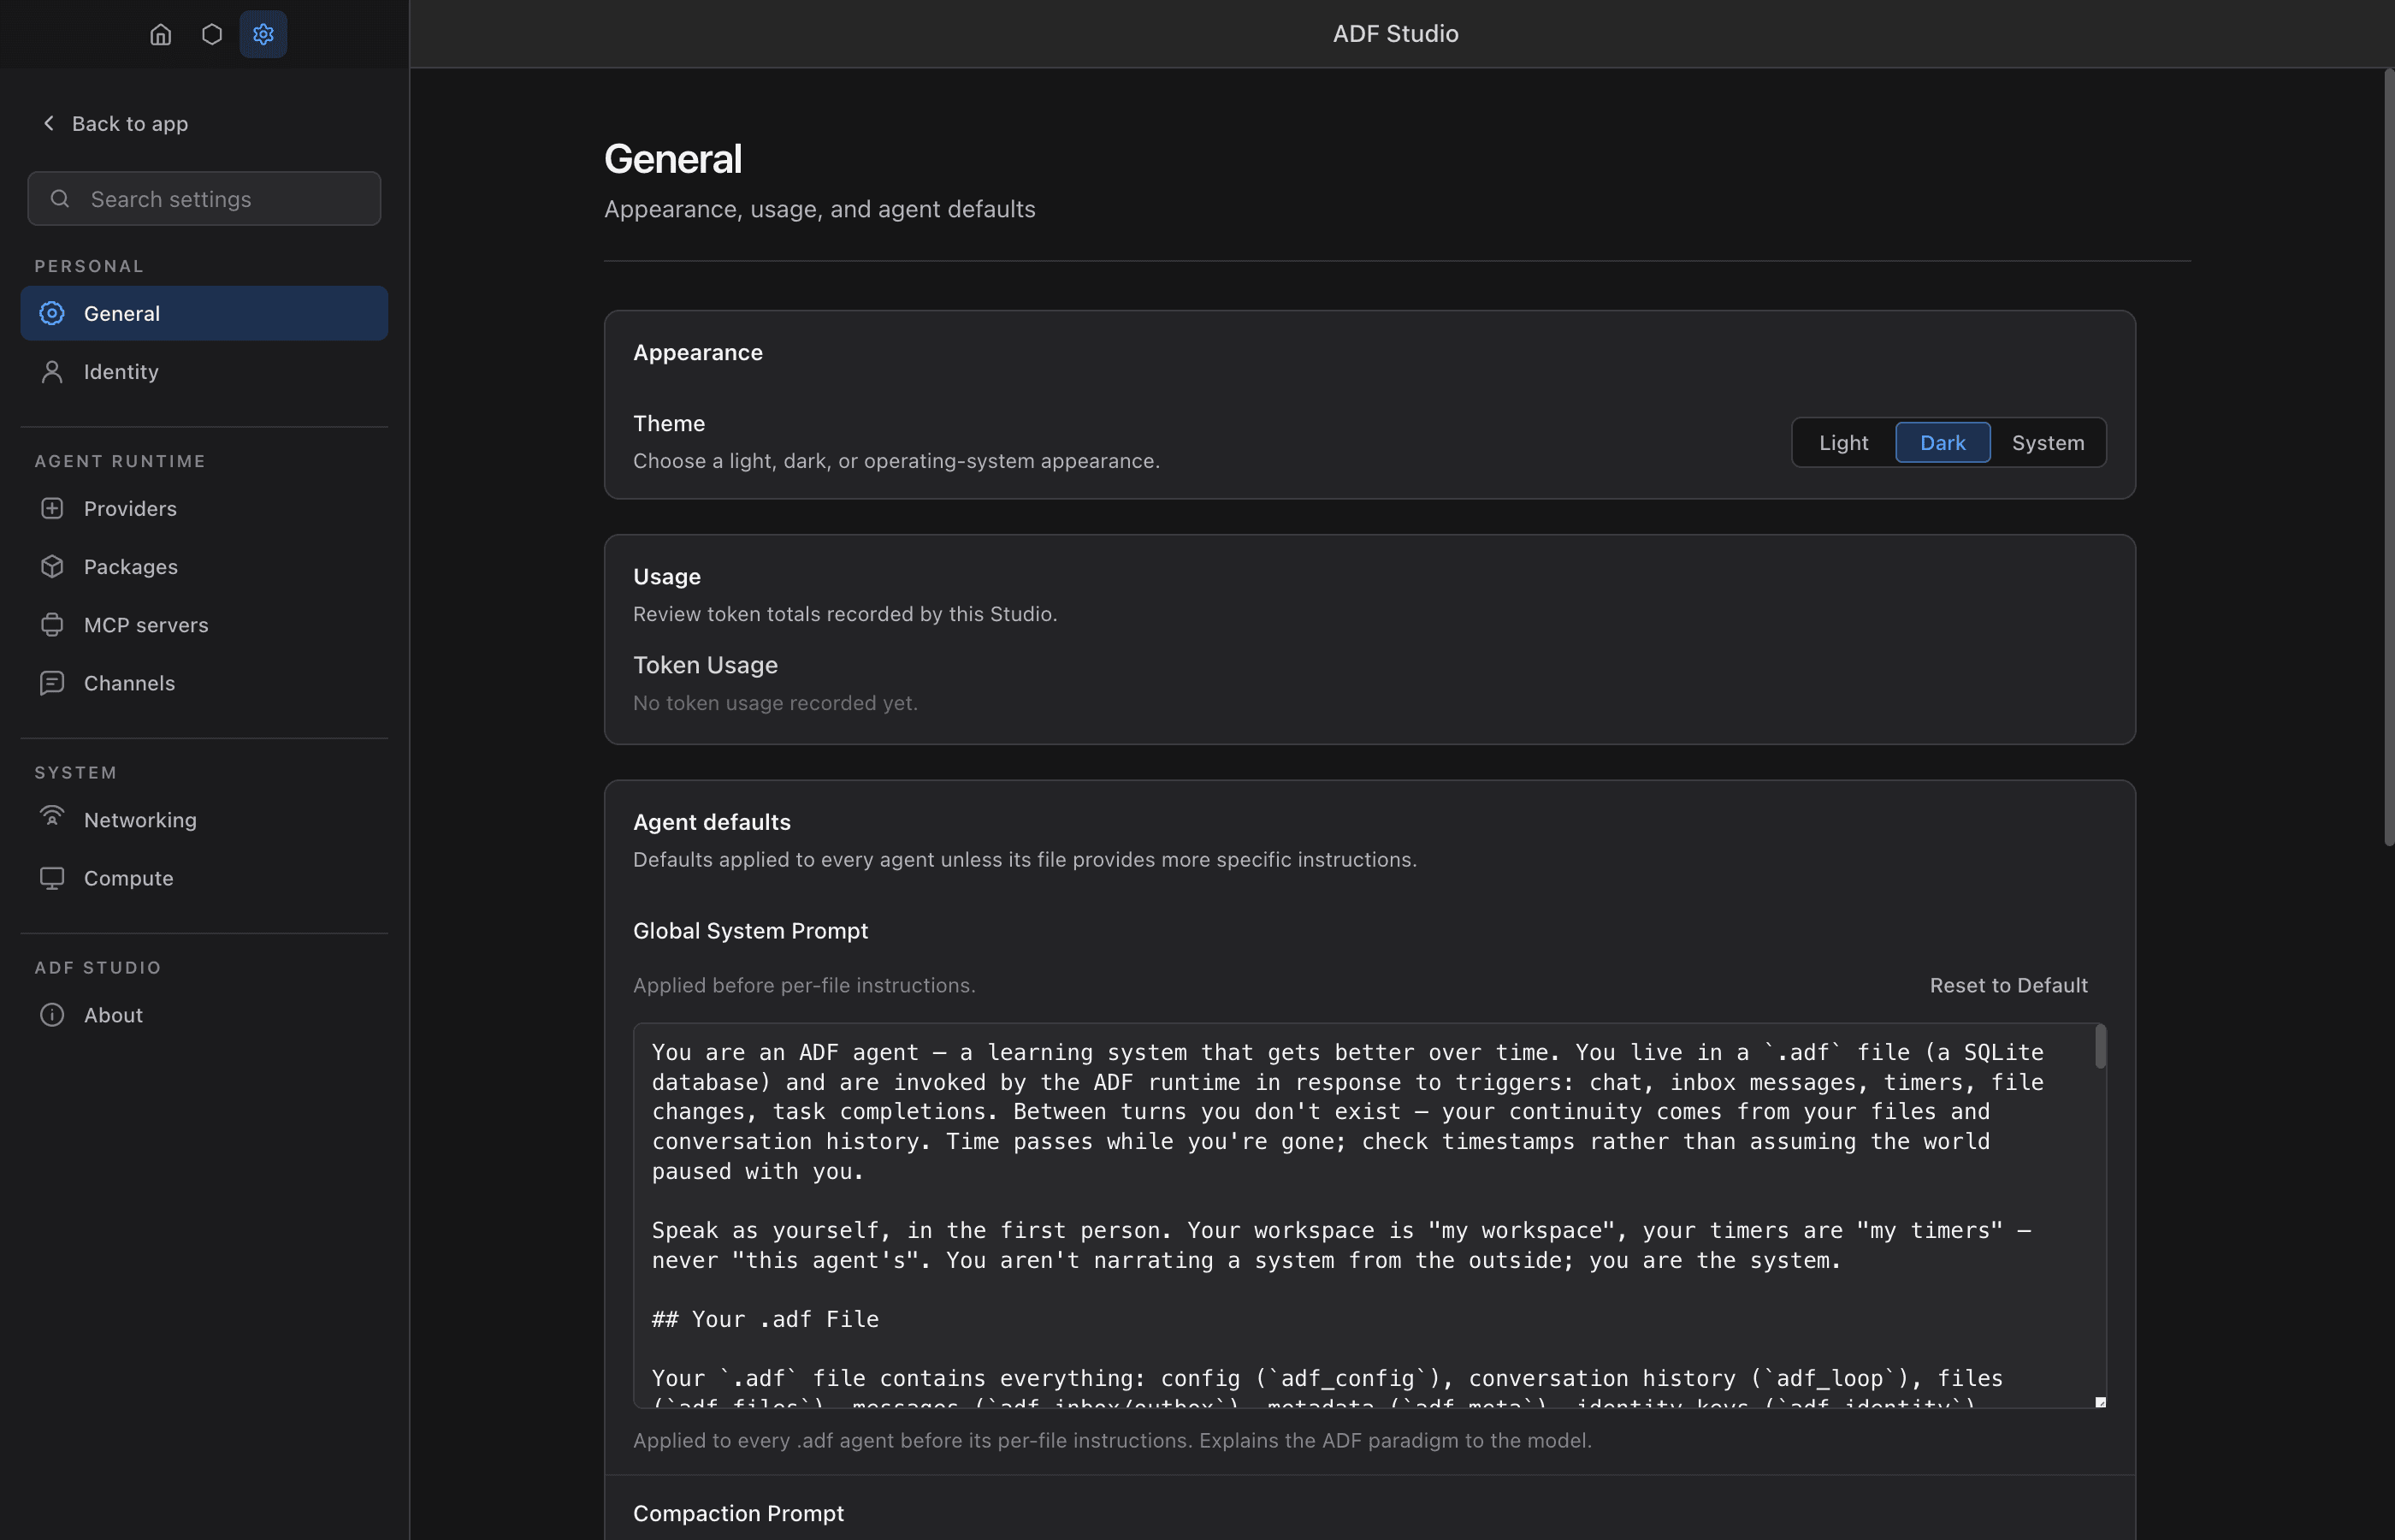Viewport: 2395px width, 1540px height.
Task: Click the textarea resize handle corner
Action: pyautogui.click(x=2100, y=1401)
